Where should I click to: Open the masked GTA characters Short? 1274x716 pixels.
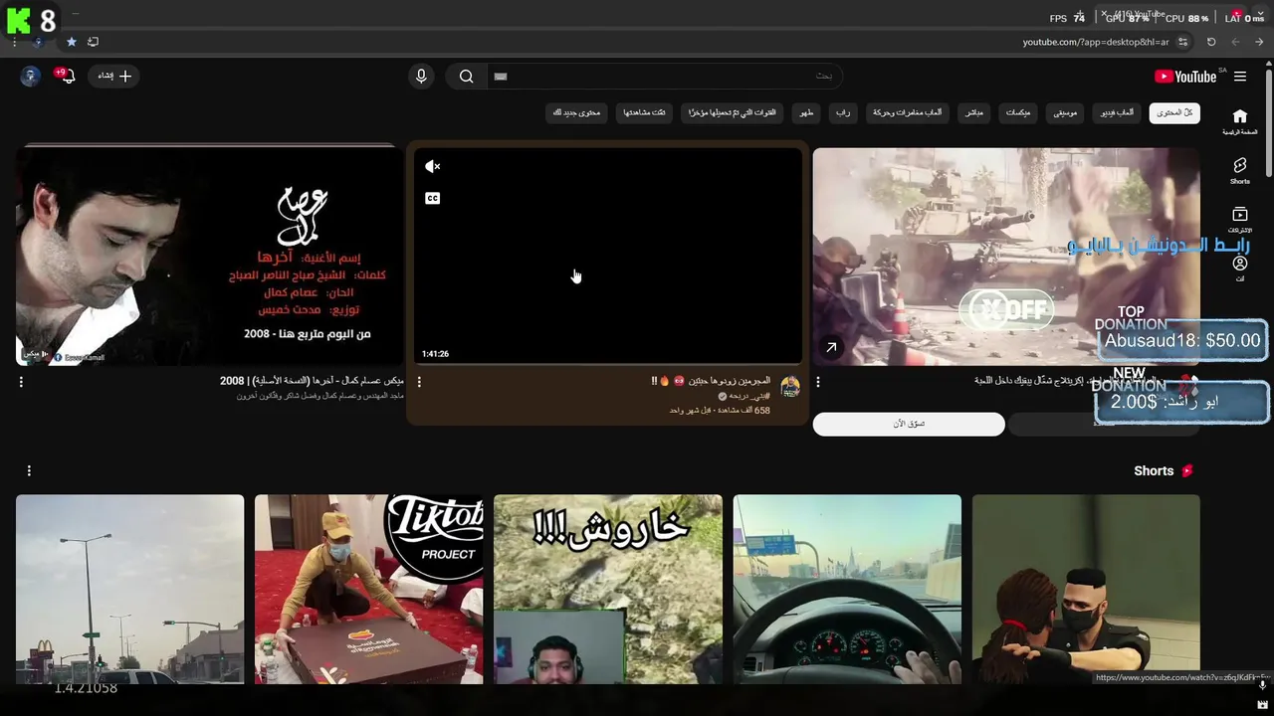pyautogui.click(x=1086, y=589)
